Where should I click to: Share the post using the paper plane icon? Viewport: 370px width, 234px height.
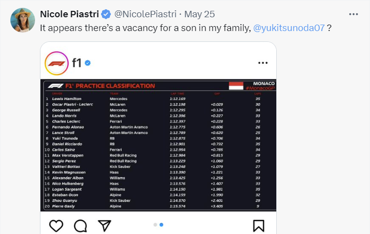coord(104,225)
